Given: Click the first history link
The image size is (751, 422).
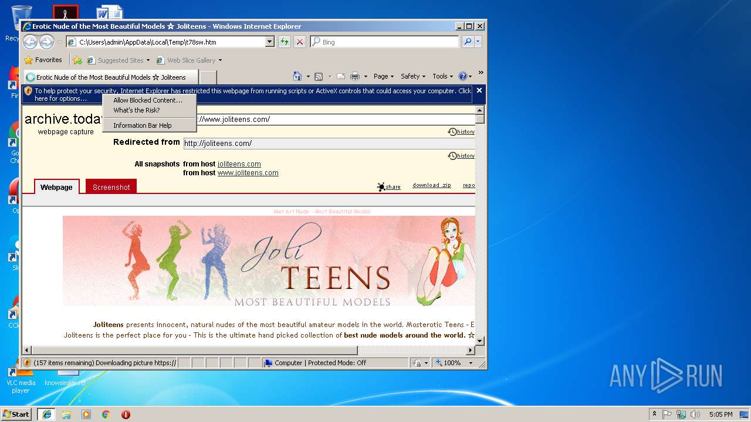Looking at the screenshot, I should [462, 132].
